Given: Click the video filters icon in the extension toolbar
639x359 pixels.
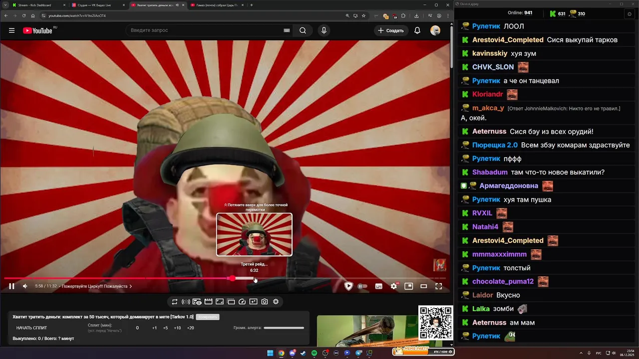Looking at the screenshot, I should click(x=253, y=302).
